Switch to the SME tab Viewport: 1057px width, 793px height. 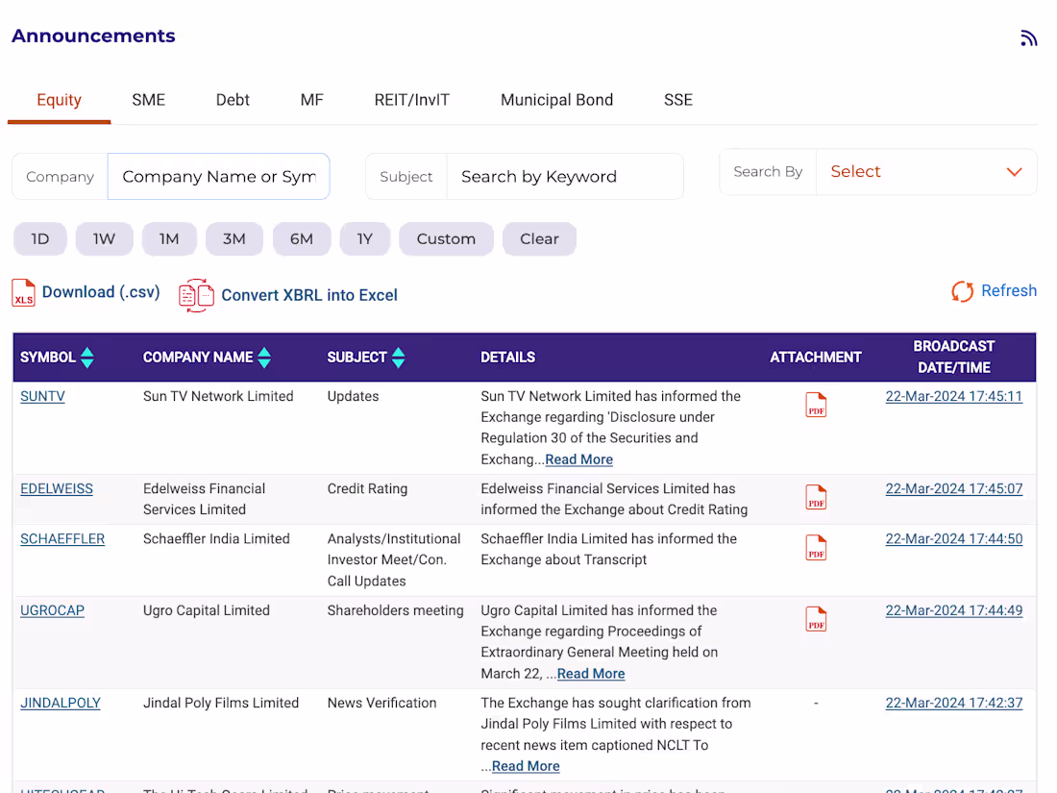(148, 101)
